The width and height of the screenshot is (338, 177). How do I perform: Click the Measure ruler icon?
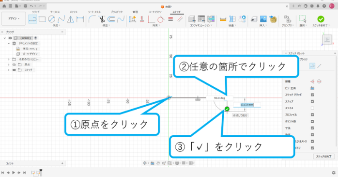point(223,19)
